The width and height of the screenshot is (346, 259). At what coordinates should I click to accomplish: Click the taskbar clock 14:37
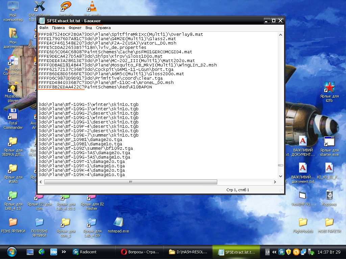(329, 252)
